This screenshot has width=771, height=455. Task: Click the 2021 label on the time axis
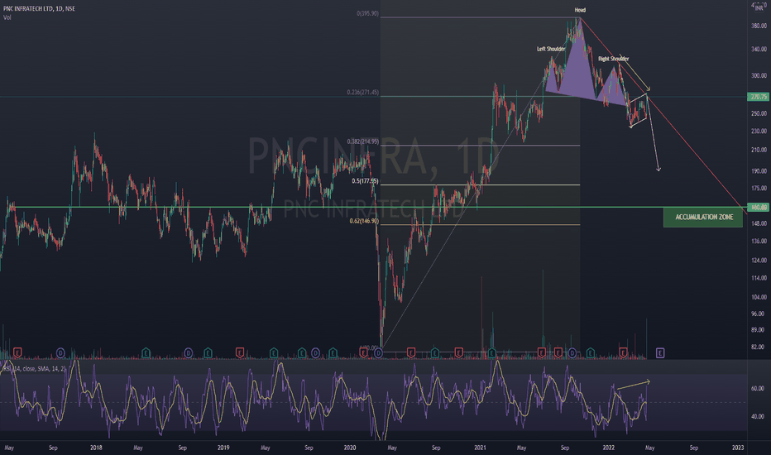coord(480,448)
